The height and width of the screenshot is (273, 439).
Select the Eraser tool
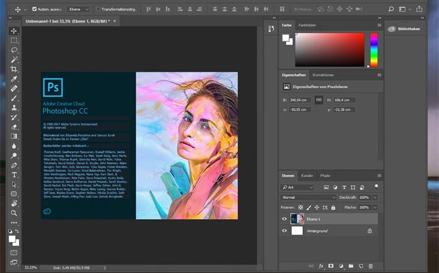tap(14, 127)
